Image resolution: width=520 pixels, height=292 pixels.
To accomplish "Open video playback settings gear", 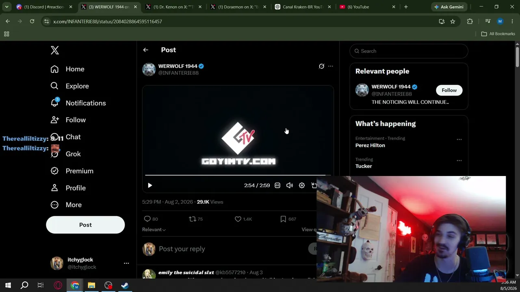I will pyautogui.click(x=302, y=185).
